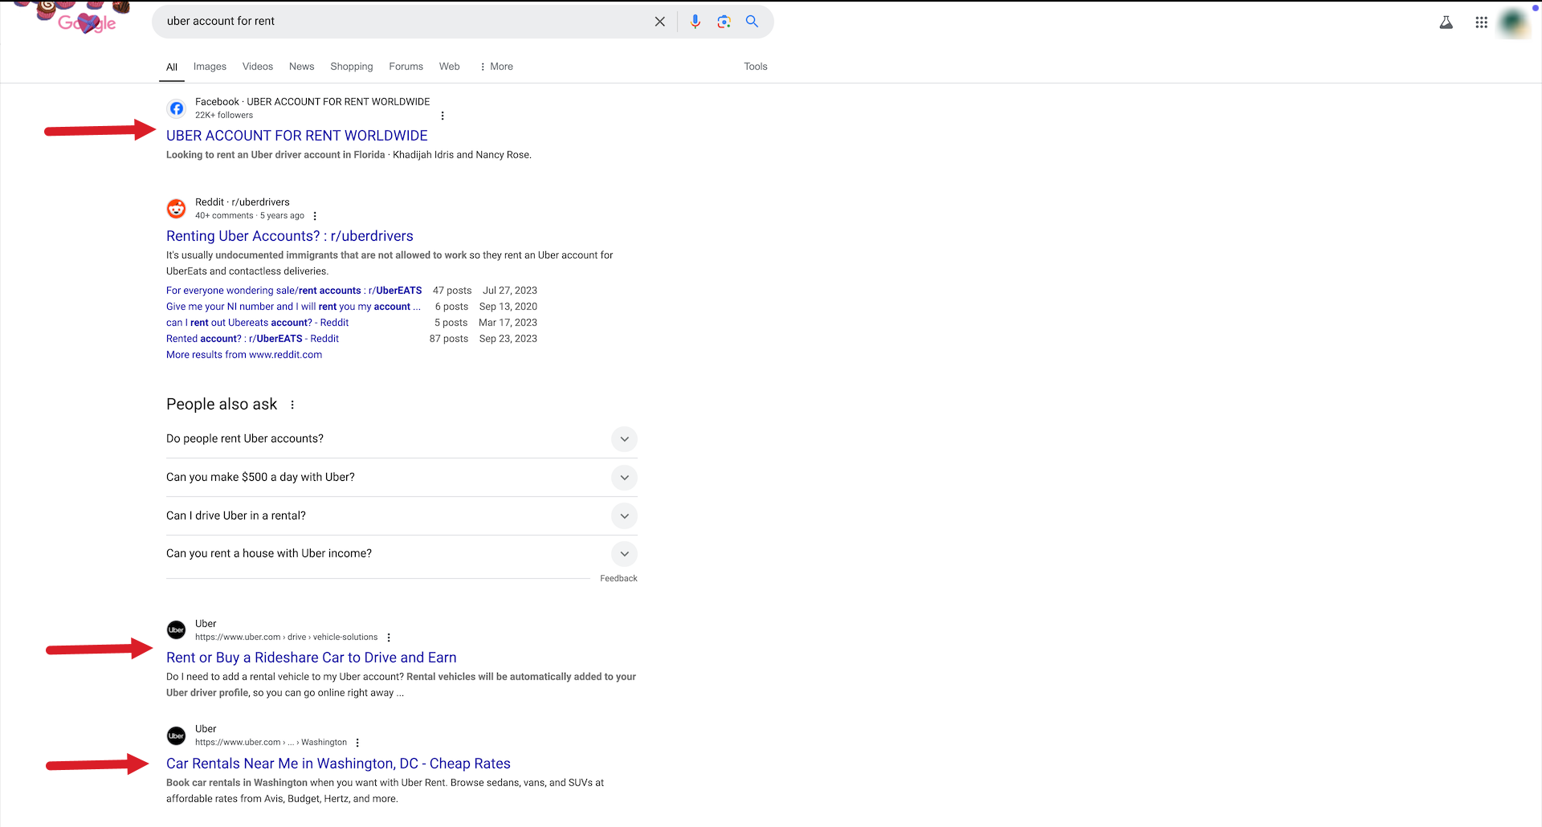This screenshot has height=827, width=1542.
Task: Click the Reddit favicon in second result
Action: (177, 209)
